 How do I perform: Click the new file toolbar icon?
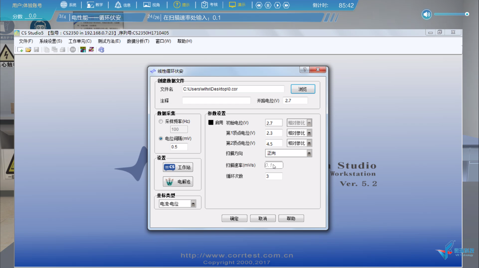(x=20, y=49)
